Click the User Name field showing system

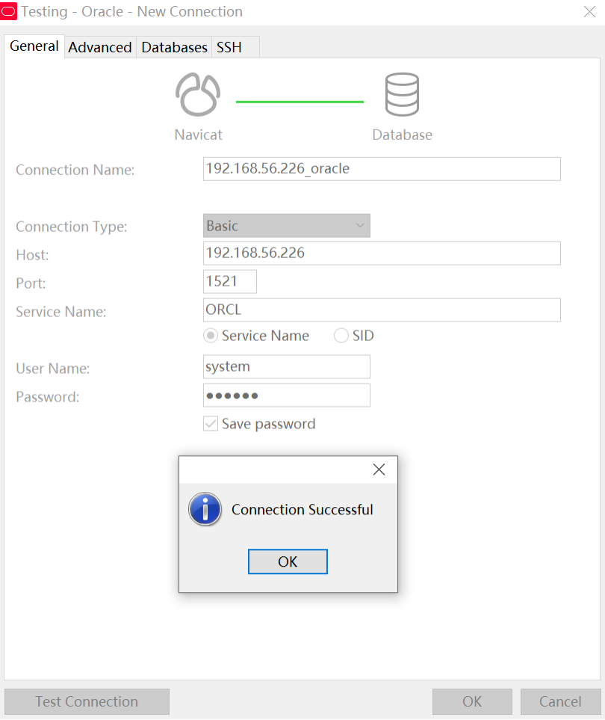click(287, 366)
